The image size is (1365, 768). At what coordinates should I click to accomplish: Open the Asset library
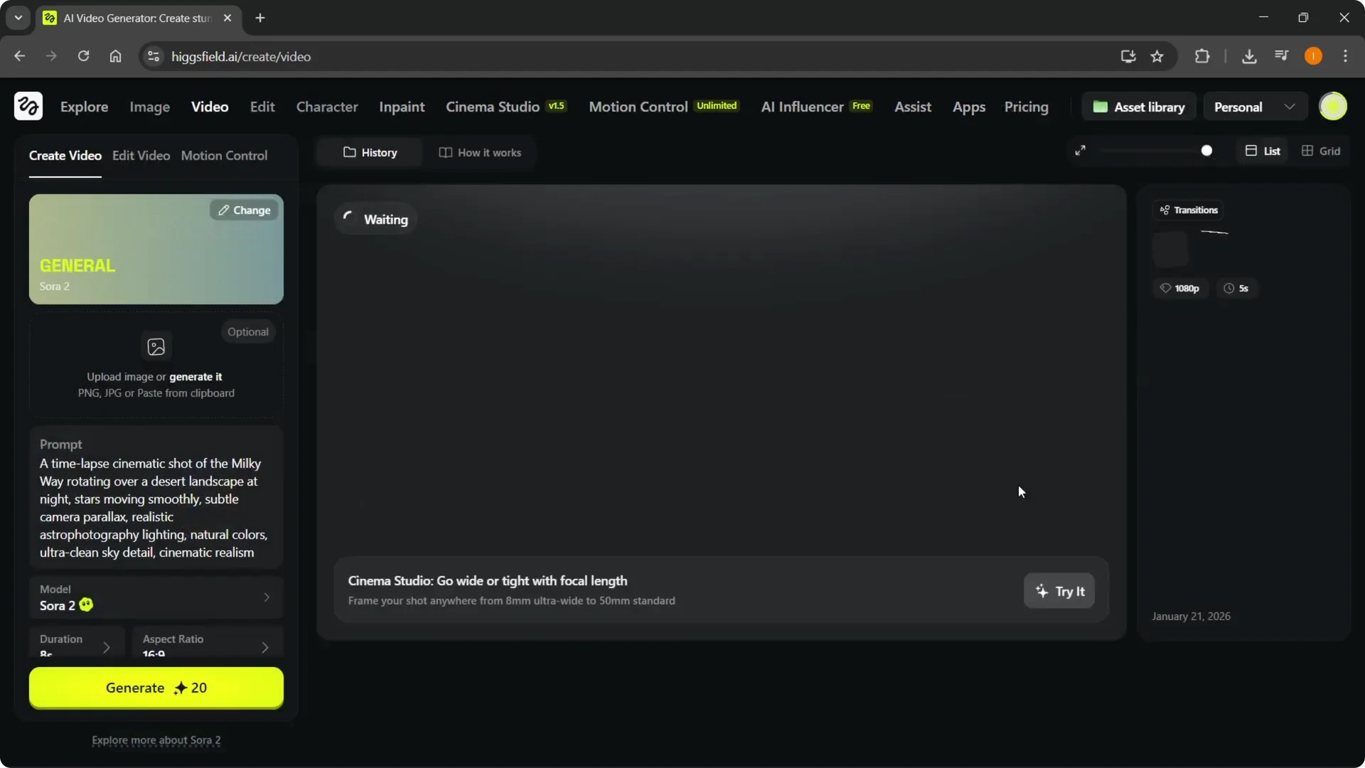1139,106
